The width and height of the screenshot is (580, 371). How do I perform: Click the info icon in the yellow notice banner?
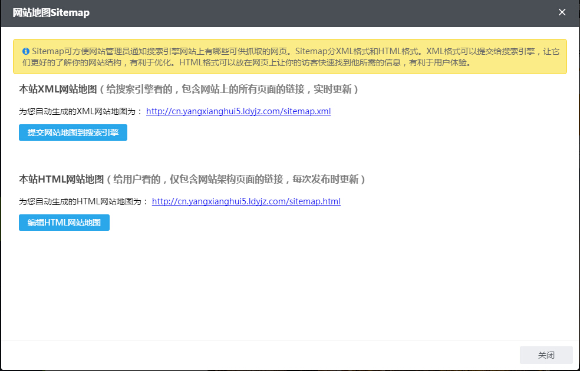point(26,52)
